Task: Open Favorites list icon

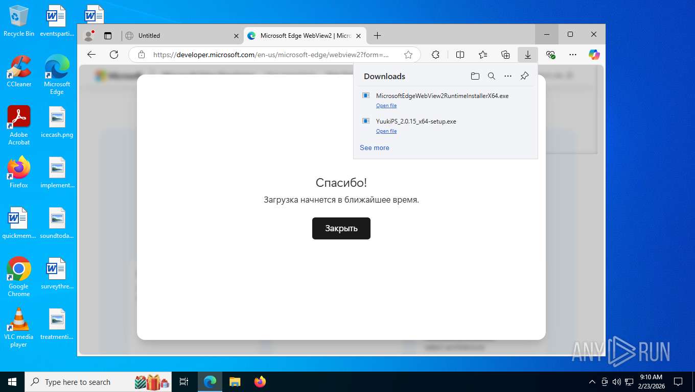Action: (483, 55)
